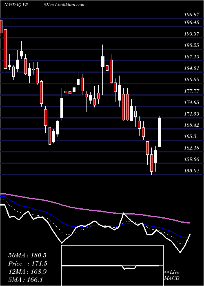
Task: Click the 171.53 price axis label
Action: click(x=192, y=114)
